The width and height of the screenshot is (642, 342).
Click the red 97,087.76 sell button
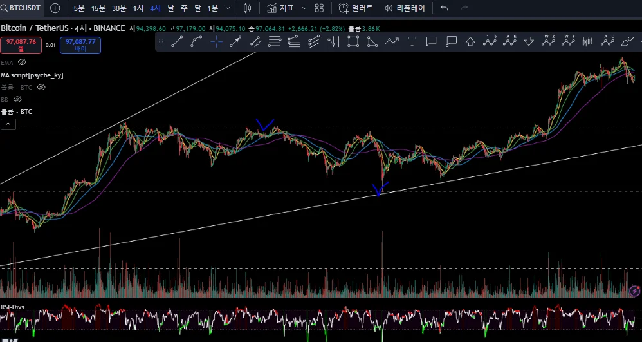pos(21,45)
